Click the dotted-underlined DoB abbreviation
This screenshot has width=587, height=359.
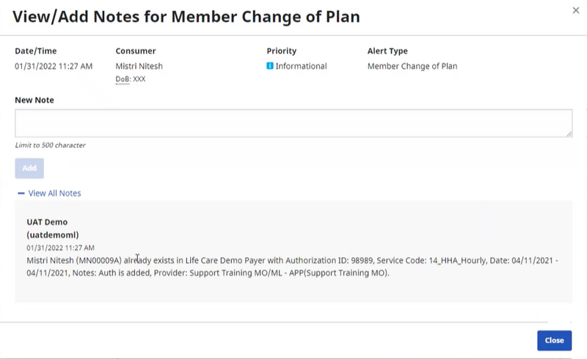pos(123,79)
